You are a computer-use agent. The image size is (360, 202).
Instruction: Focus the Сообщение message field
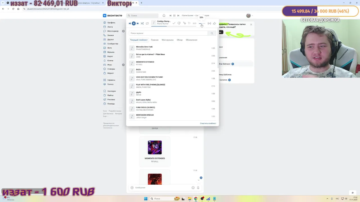point(162,188)
